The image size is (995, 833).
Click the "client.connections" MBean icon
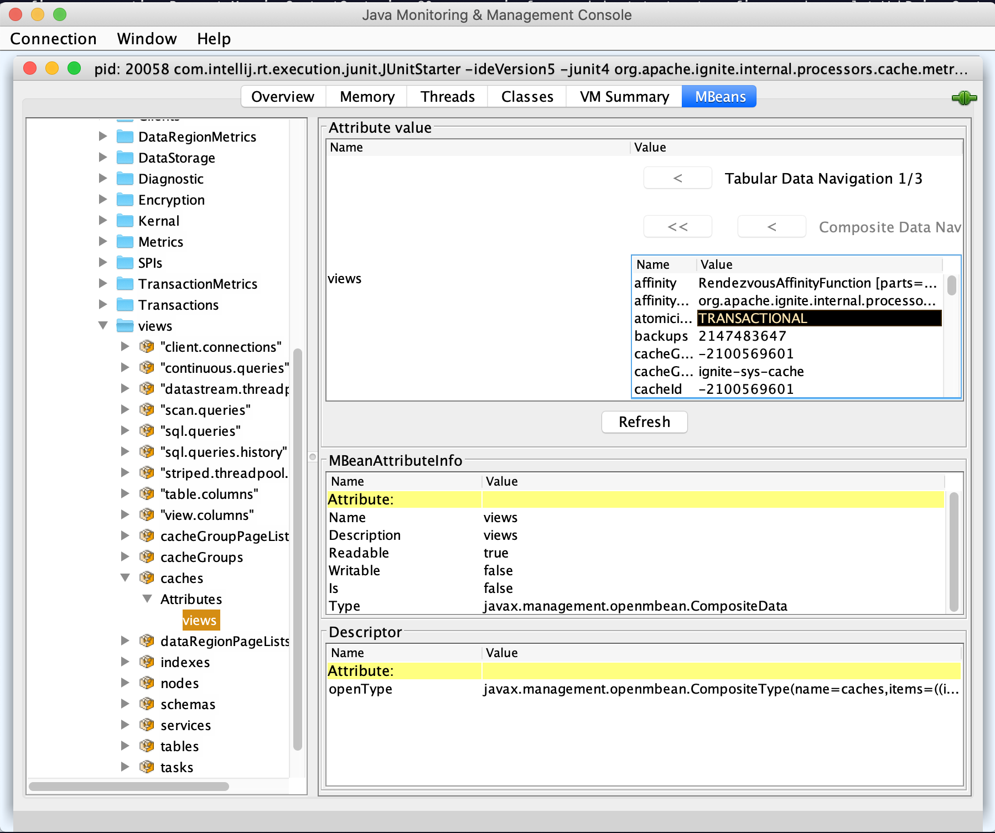[147, 347]
